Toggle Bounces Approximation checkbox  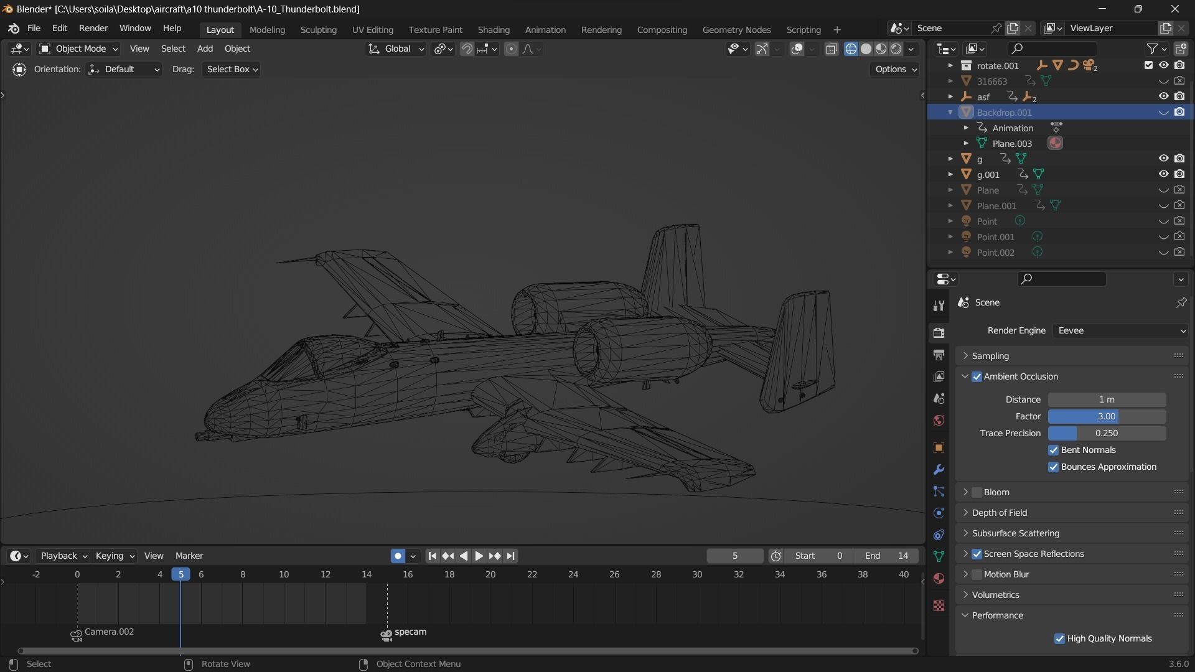[1053, 467]
